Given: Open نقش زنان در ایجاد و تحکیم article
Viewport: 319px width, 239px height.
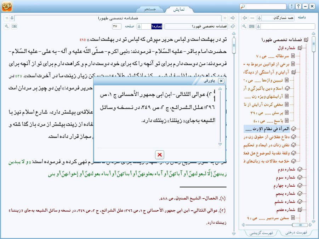Looking at the screenshot, I should (x=267, y=145).
